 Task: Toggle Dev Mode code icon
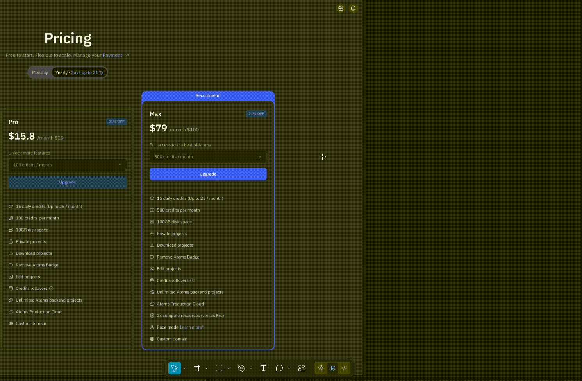(344, 368)
